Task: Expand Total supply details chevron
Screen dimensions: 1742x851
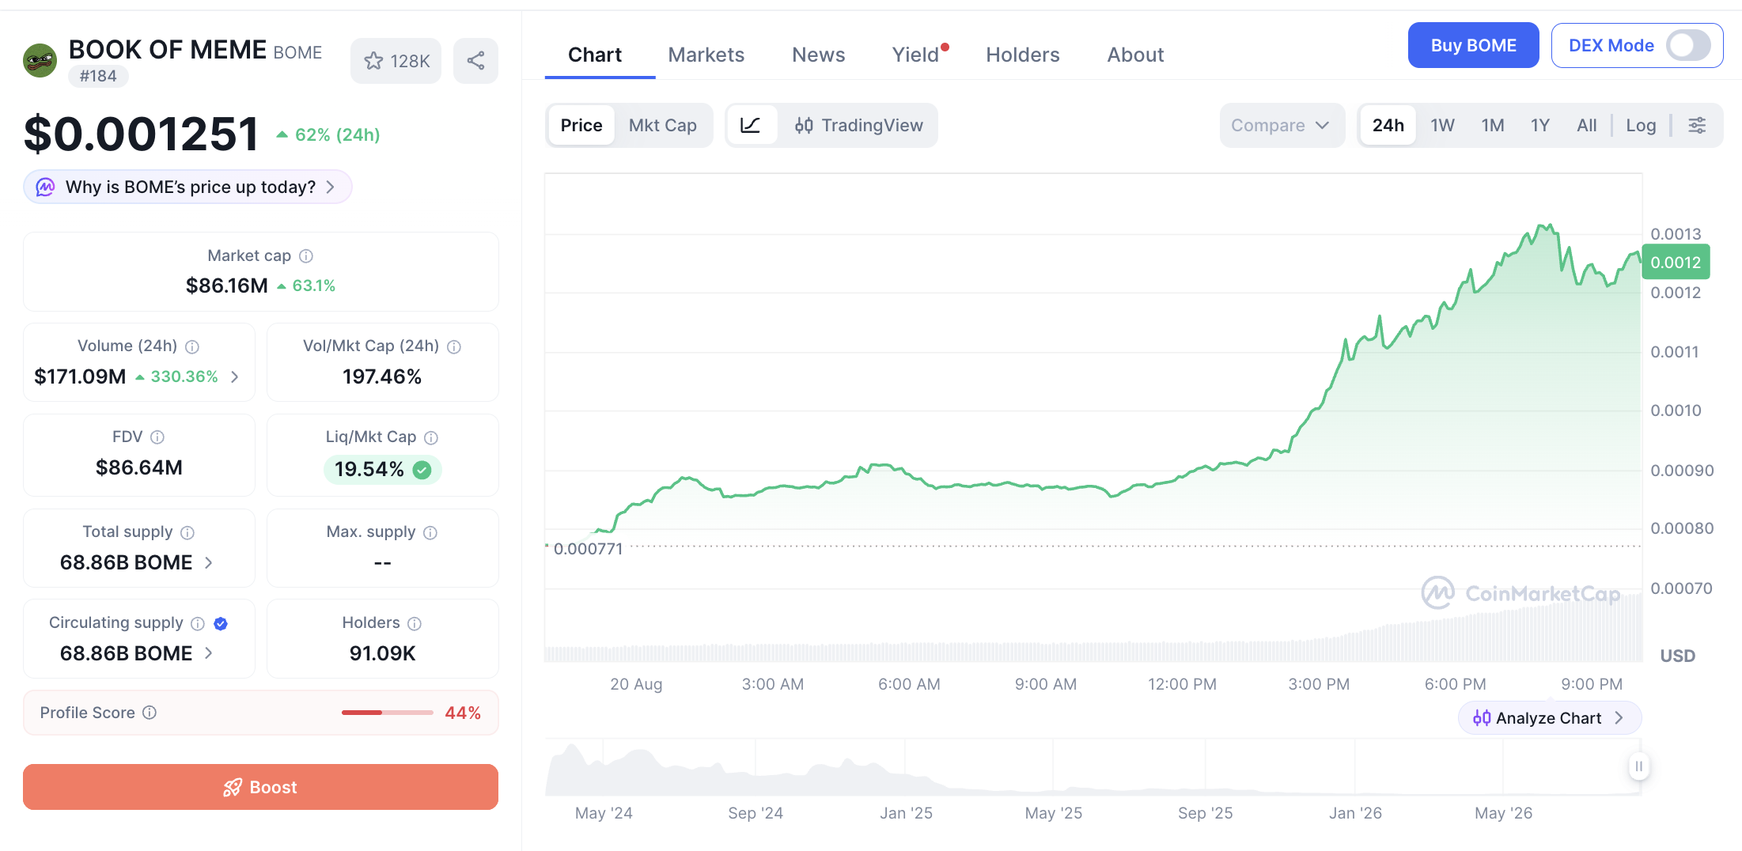Action: (209, 562)
